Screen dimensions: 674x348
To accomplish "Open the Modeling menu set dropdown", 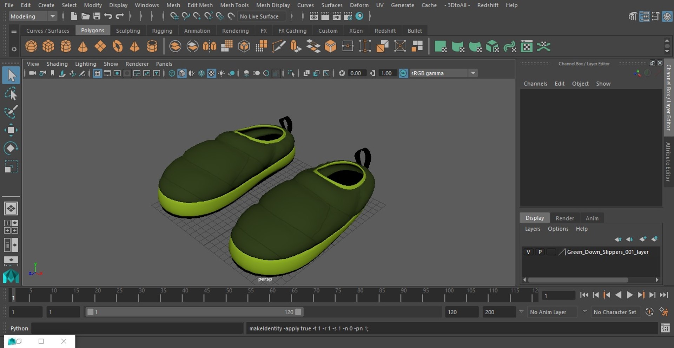I will click(x=32, y=16).
